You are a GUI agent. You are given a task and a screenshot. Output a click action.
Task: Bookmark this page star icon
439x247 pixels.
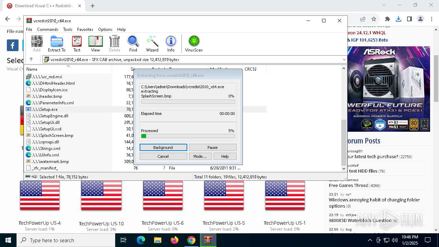[374, 19]
